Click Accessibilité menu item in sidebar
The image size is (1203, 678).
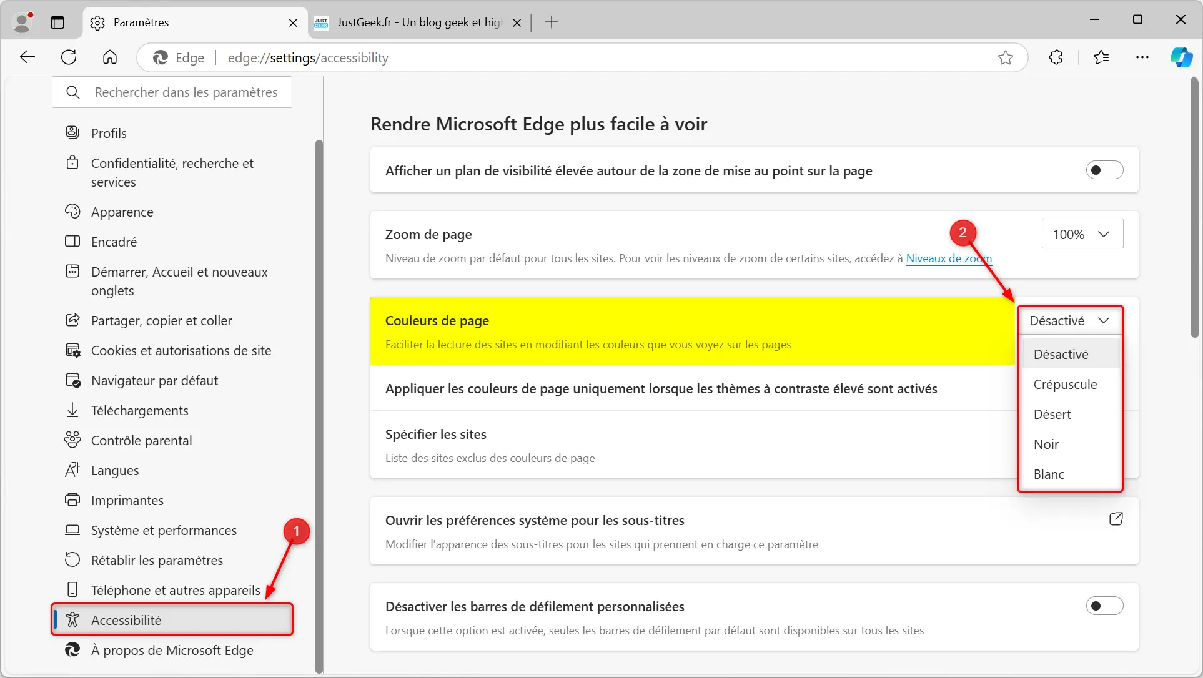(126, 620)
